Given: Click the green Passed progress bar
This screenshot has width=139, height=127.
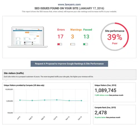Looking at the screenshot, I should [85, 44].
